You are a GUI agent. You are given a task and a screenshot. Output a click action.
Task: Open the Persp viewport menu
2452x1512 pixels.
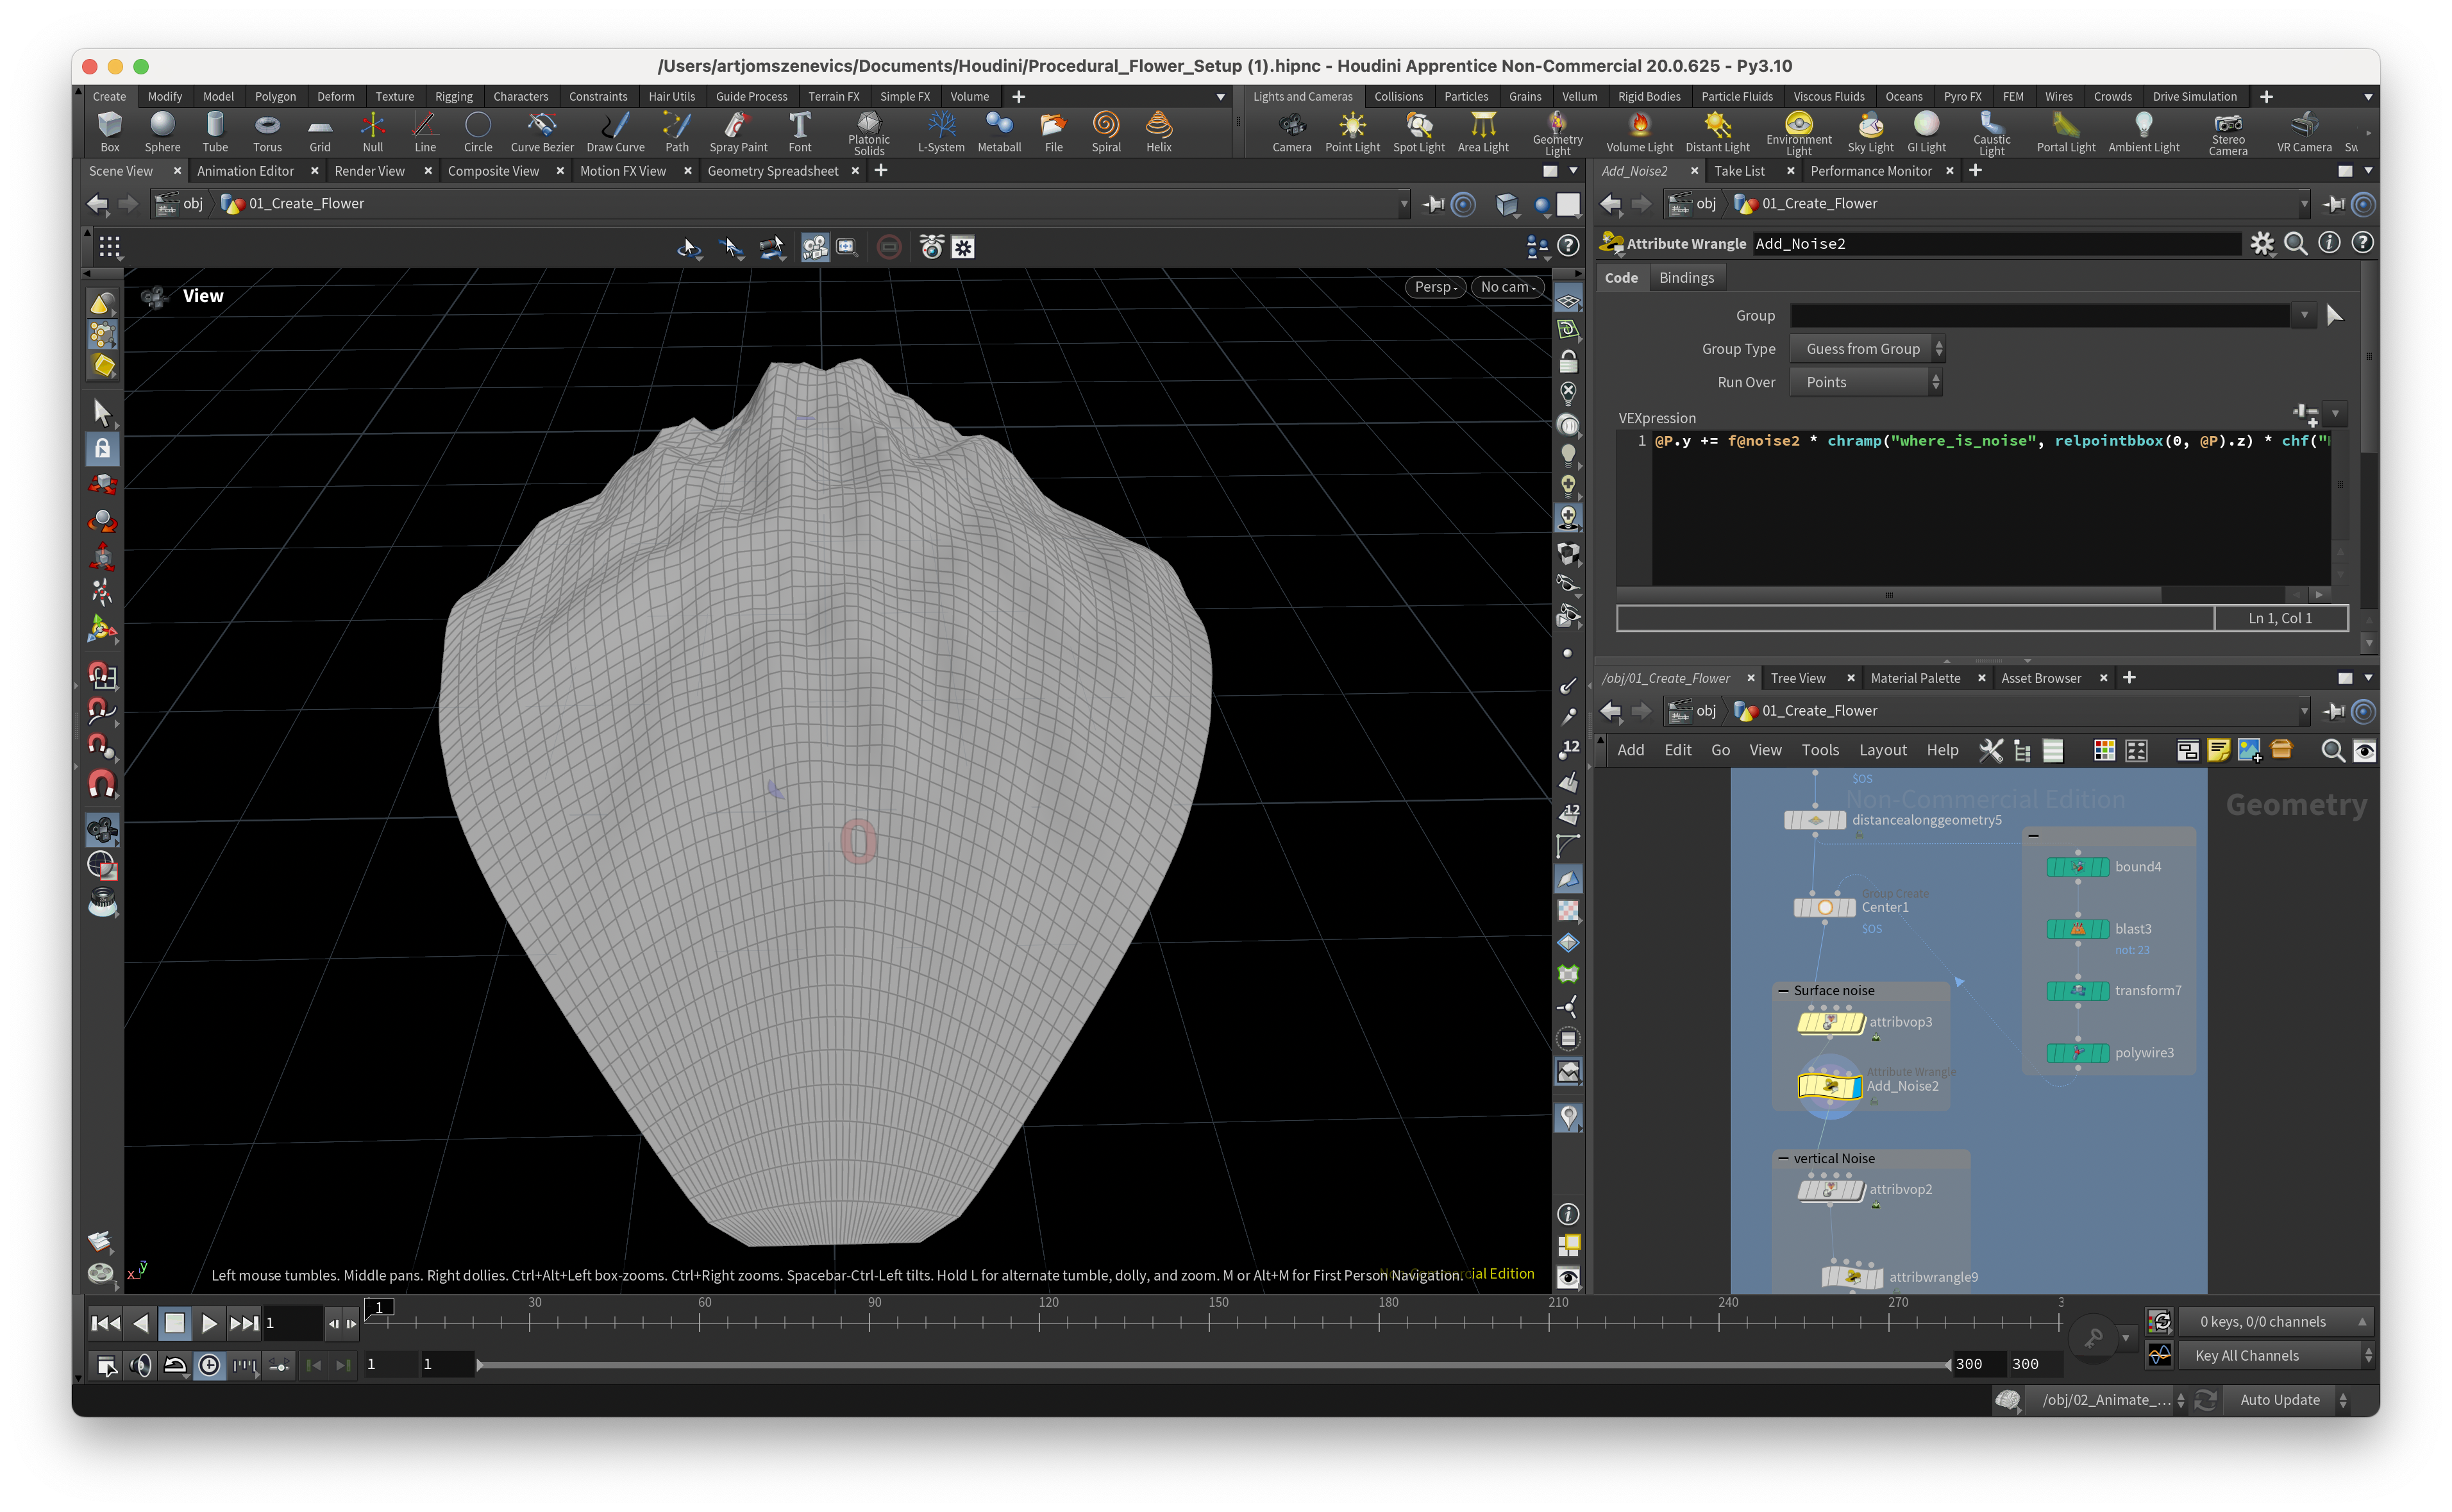tap(1435, 287)
